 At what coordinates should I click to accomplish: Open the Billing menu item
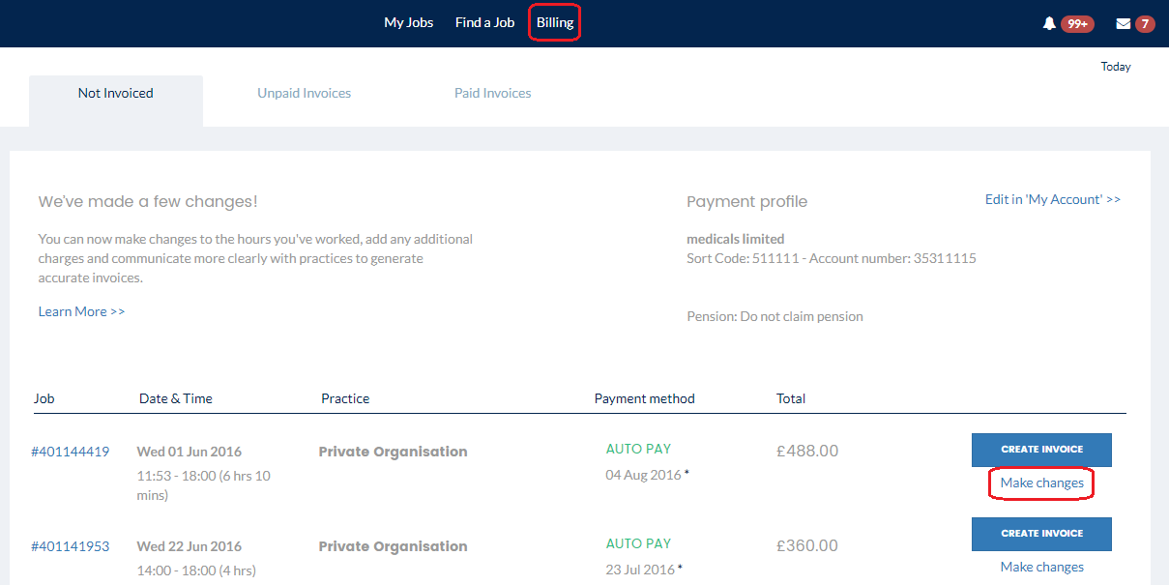pos(555,22)
